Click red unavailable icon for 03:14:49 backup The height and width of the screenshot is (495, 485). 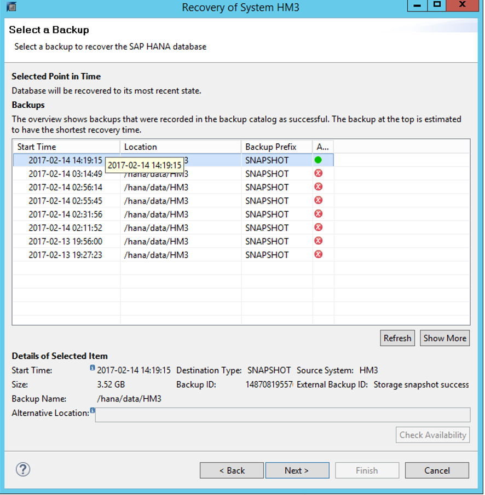(x=319, y=173)
